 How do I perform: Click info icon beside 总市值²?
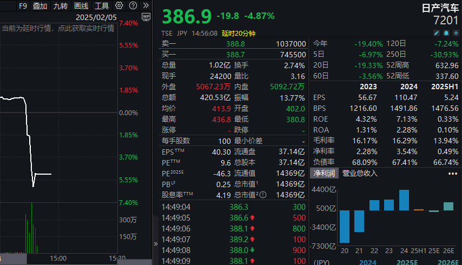263,195
